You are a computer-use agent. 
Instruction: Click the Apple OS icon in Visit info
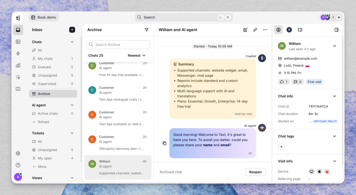[x=319, y=172]
